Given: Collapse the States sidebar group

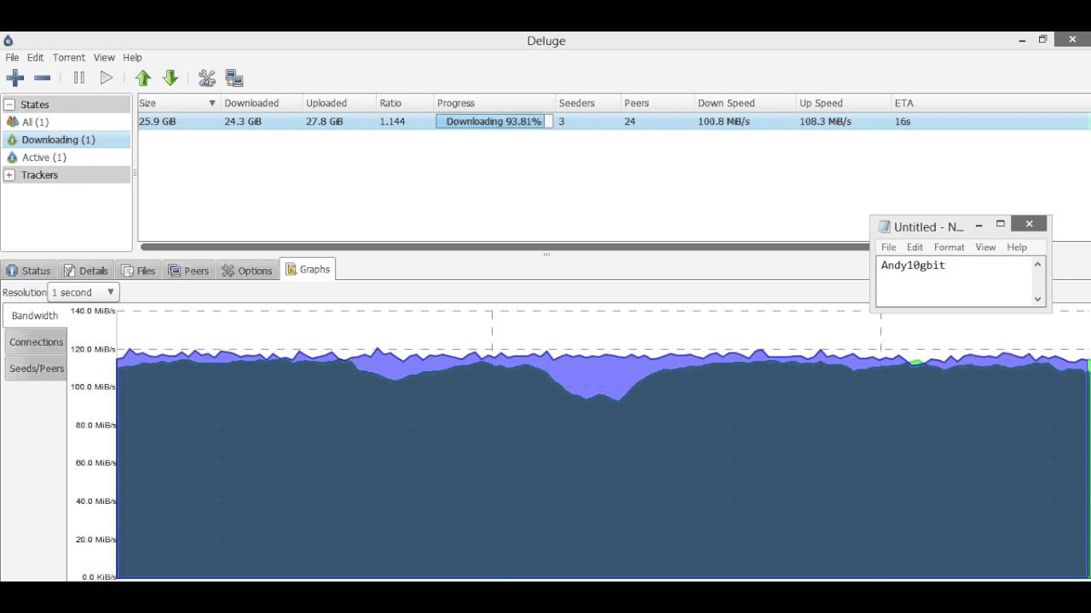Looking at the screenshot, I should pos(10,105).
